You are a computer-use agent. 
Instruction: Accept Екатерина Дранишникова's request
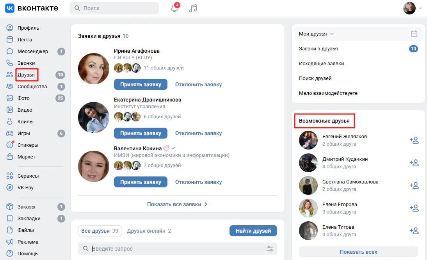pyautogui.click(x=141, y=133)
